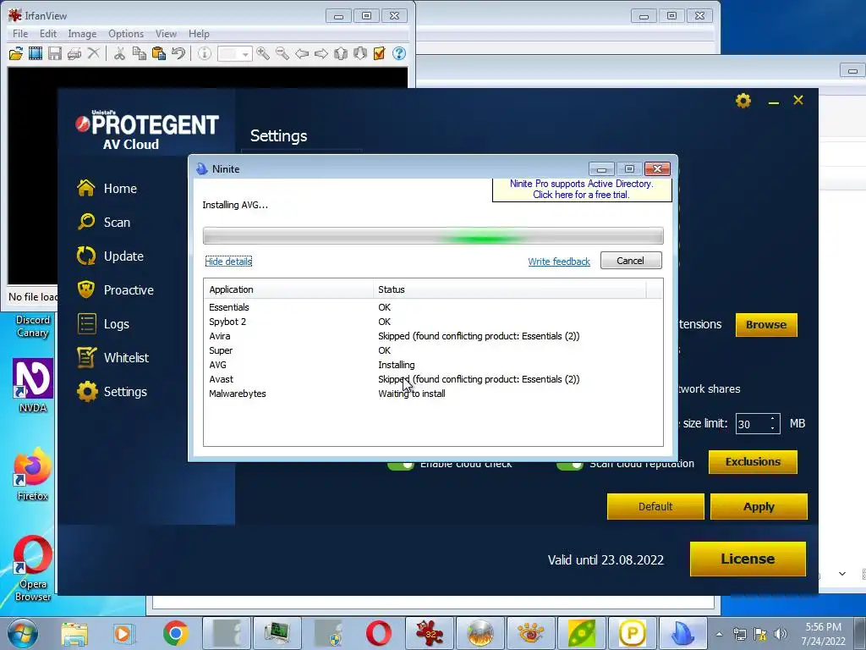
Task: Toggle the Enable cloud check switch
Action: (x=401, y=465)
